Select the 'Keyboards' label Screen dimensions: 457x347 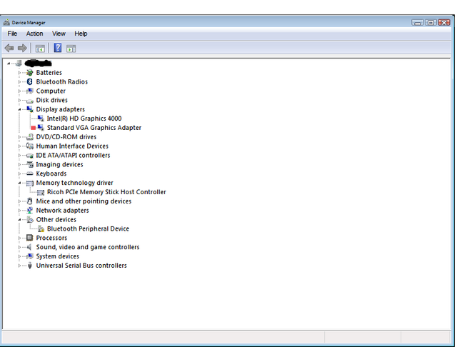(x=51, y=173)
